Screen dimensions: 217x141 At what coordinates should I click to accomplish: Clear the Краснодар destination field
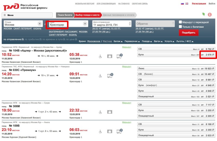85,24
